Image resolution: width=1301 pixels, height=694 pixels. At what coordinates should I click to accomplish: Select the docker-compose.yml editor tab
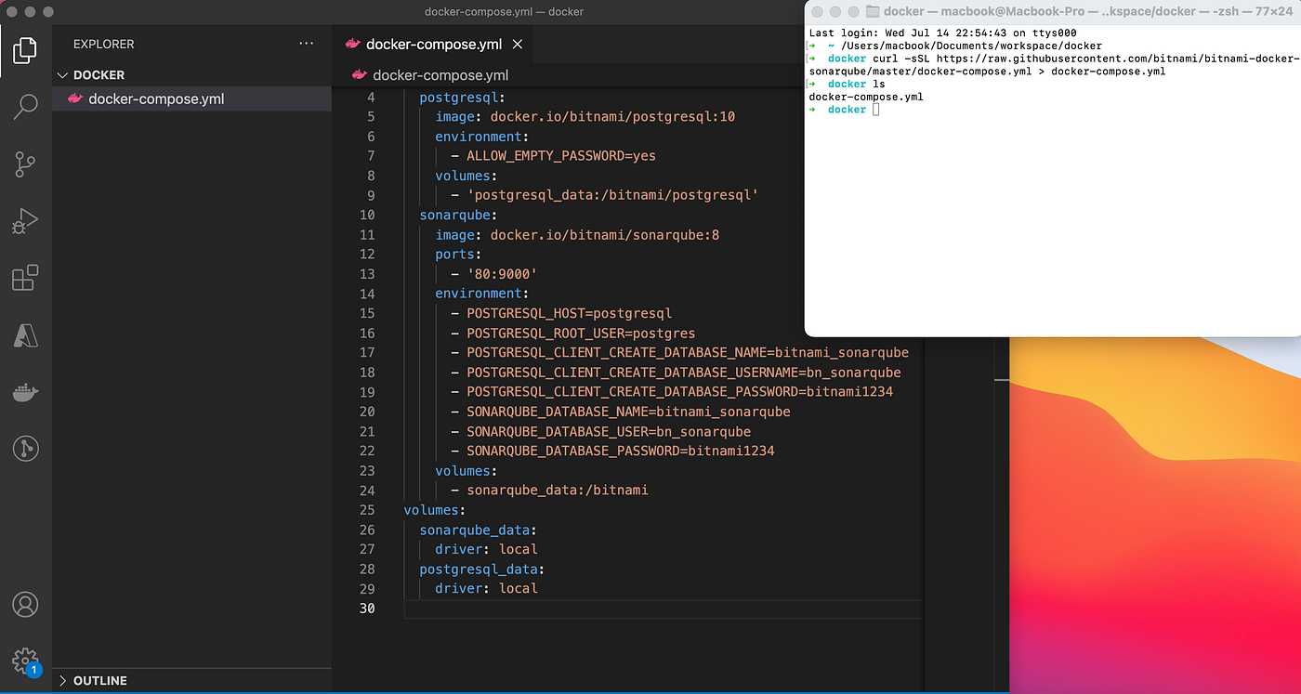(433, 45)
